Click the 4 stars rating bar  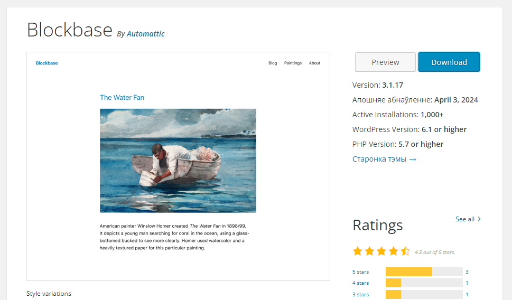[424, 283]
